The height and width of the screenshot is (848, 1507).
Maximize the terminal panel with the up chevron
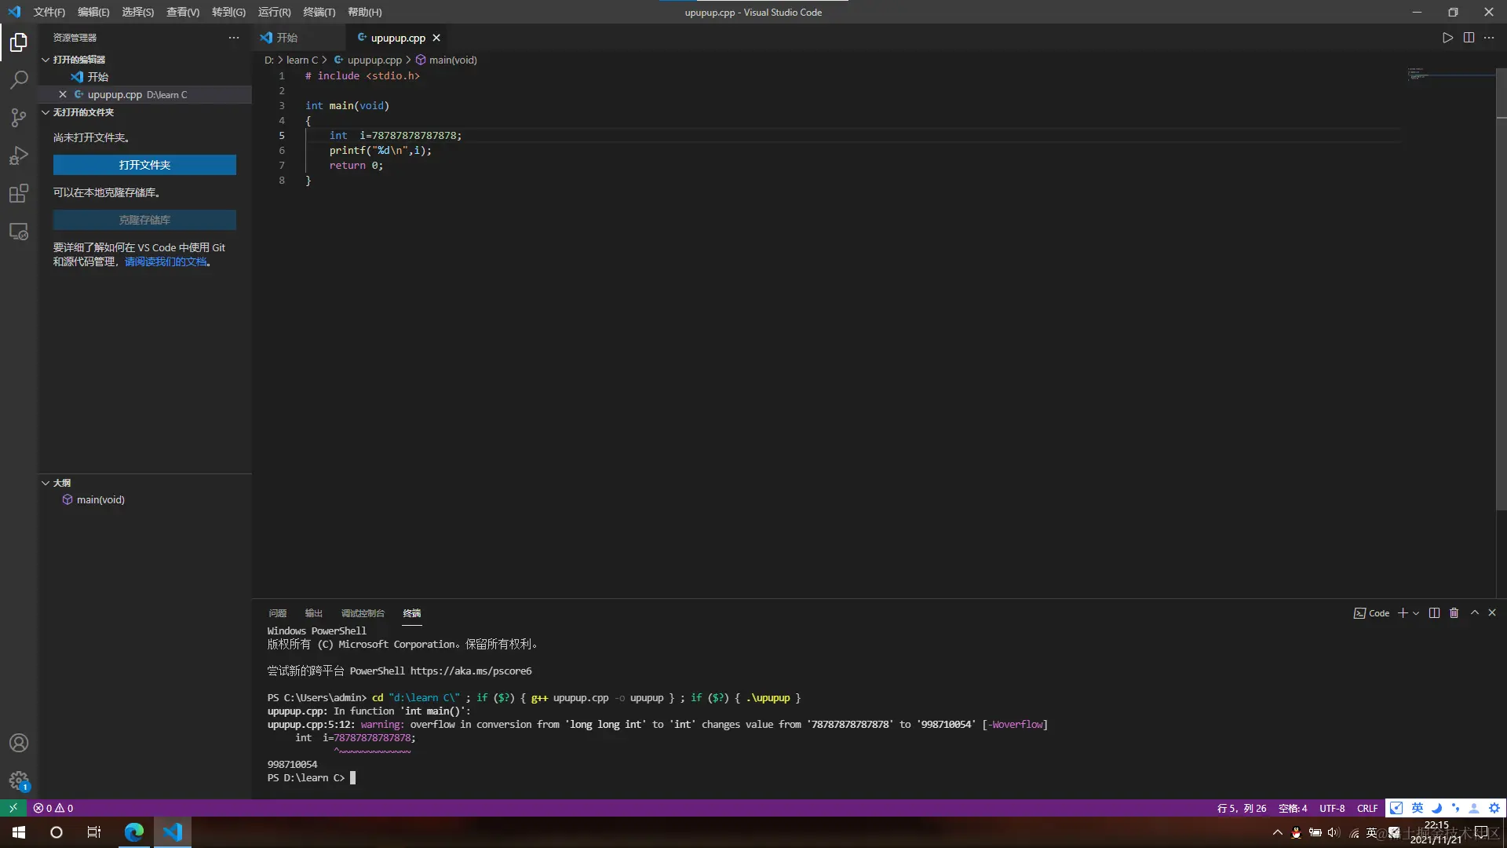pos(1474,613)
